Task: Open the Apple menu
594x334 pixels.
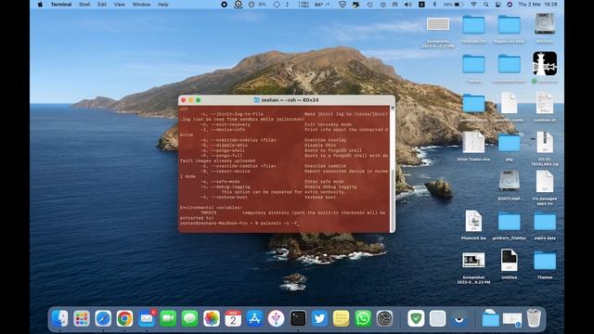Action: pyautogui.click(x=41, y=5)
